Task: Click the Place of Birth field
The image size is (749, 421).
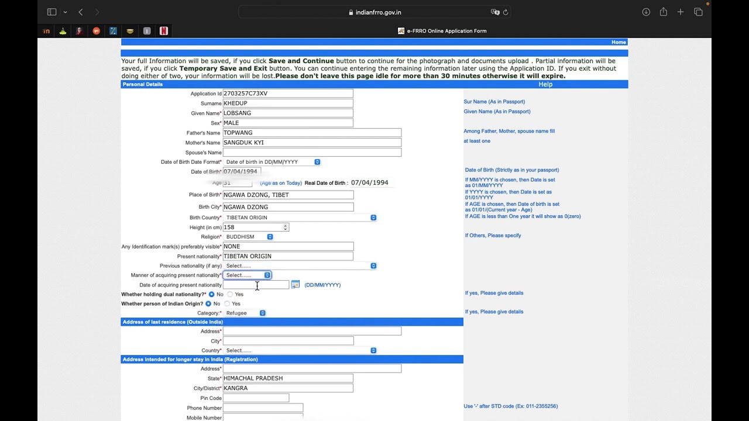Action: pyautogui.click(x=288, y=195)
